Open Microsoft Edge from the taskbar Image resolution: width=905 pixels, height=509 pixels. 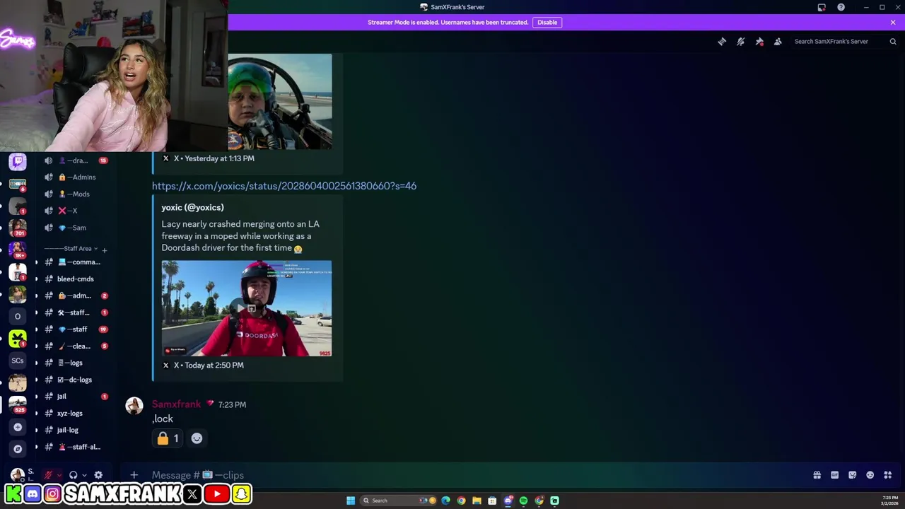[x=445, y=501]
